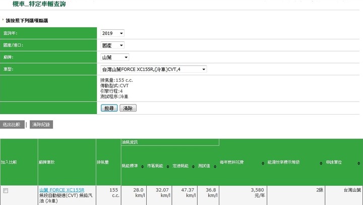Open the domestic/import dropdown showing 國產

coord(112,45)
